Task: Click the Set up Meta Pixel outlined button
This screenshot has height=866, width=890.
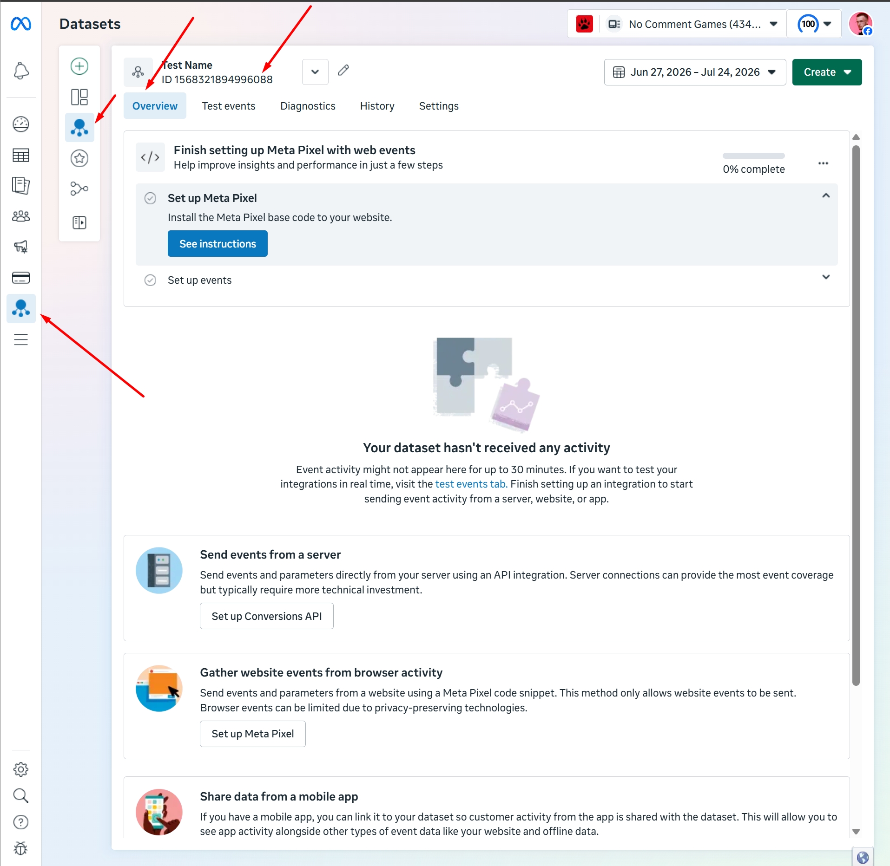Action: [x=253, y=734]
